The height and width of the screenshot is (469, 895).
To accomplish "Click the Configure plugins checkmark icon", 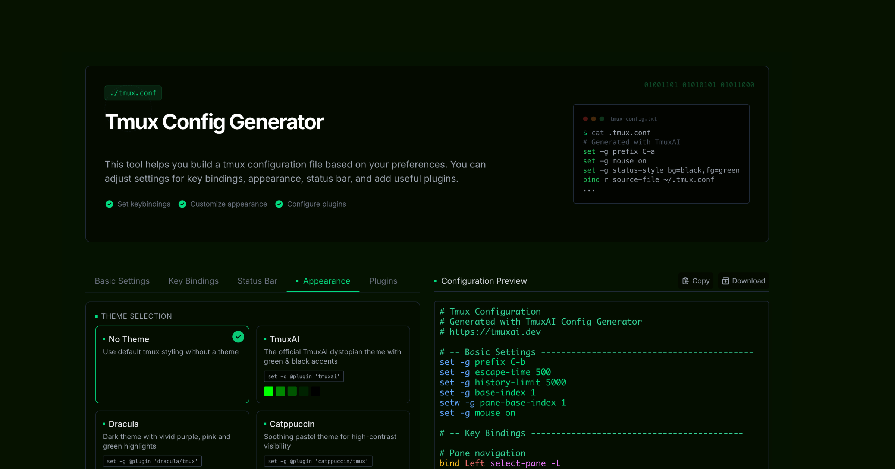I will click(x=279, y=204).
